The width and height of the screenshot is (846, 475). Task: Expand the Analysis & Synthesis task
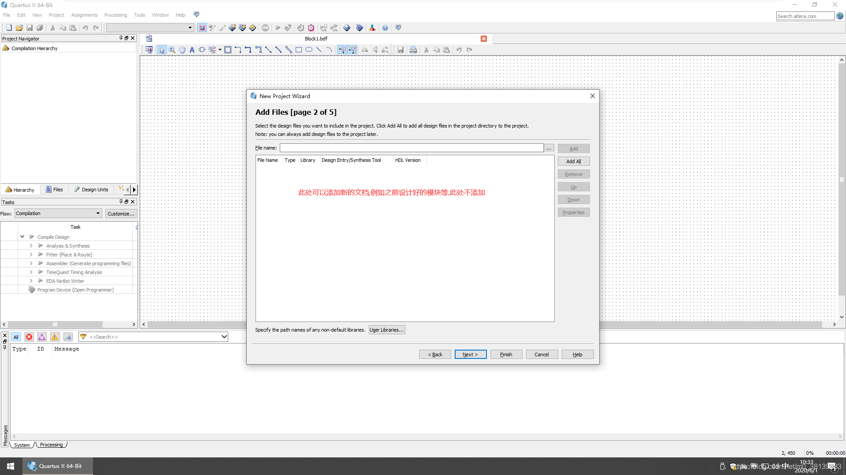(x=31, y=246)
